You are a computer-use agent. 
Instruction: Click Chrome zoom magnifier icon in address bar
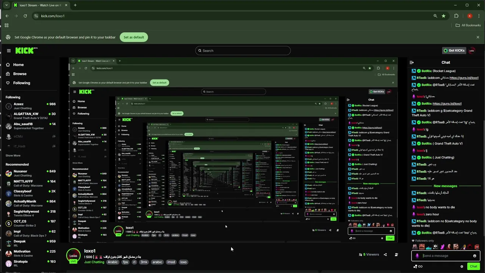click(435, 16)
